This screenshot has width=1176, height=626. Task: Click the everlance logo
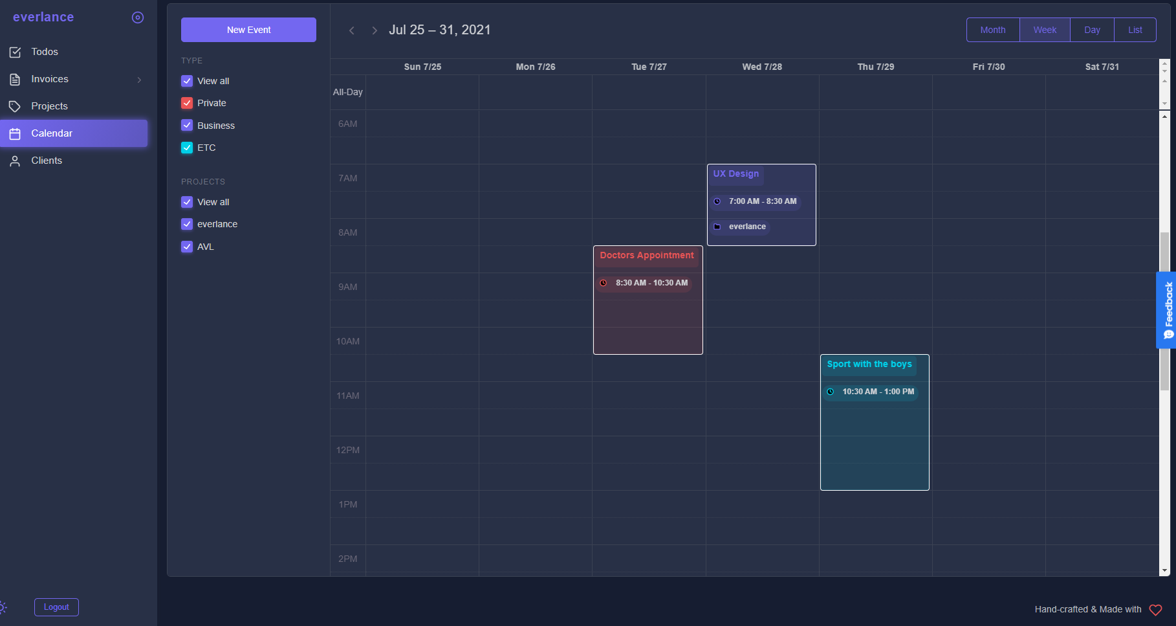(x=43, y=17)
